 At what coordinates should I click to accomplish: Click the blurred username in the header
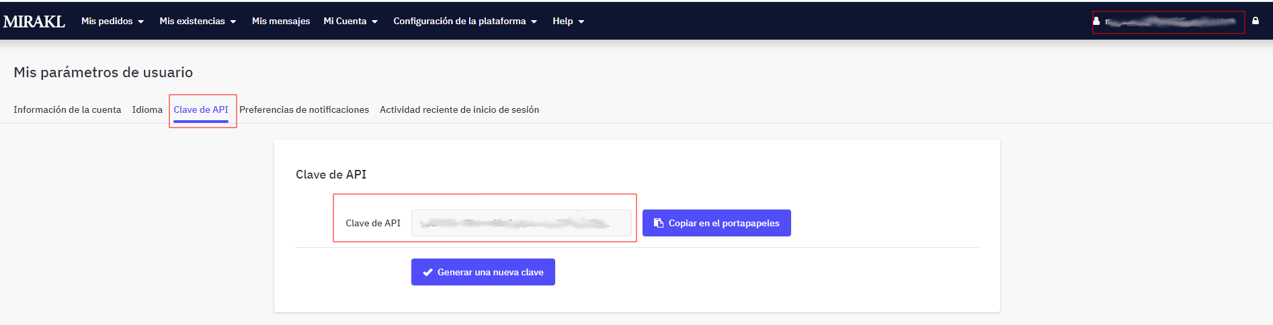pos(1171,21)
